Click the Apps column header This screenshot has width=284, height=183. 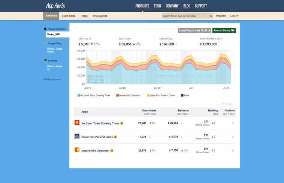pos(85,112)
